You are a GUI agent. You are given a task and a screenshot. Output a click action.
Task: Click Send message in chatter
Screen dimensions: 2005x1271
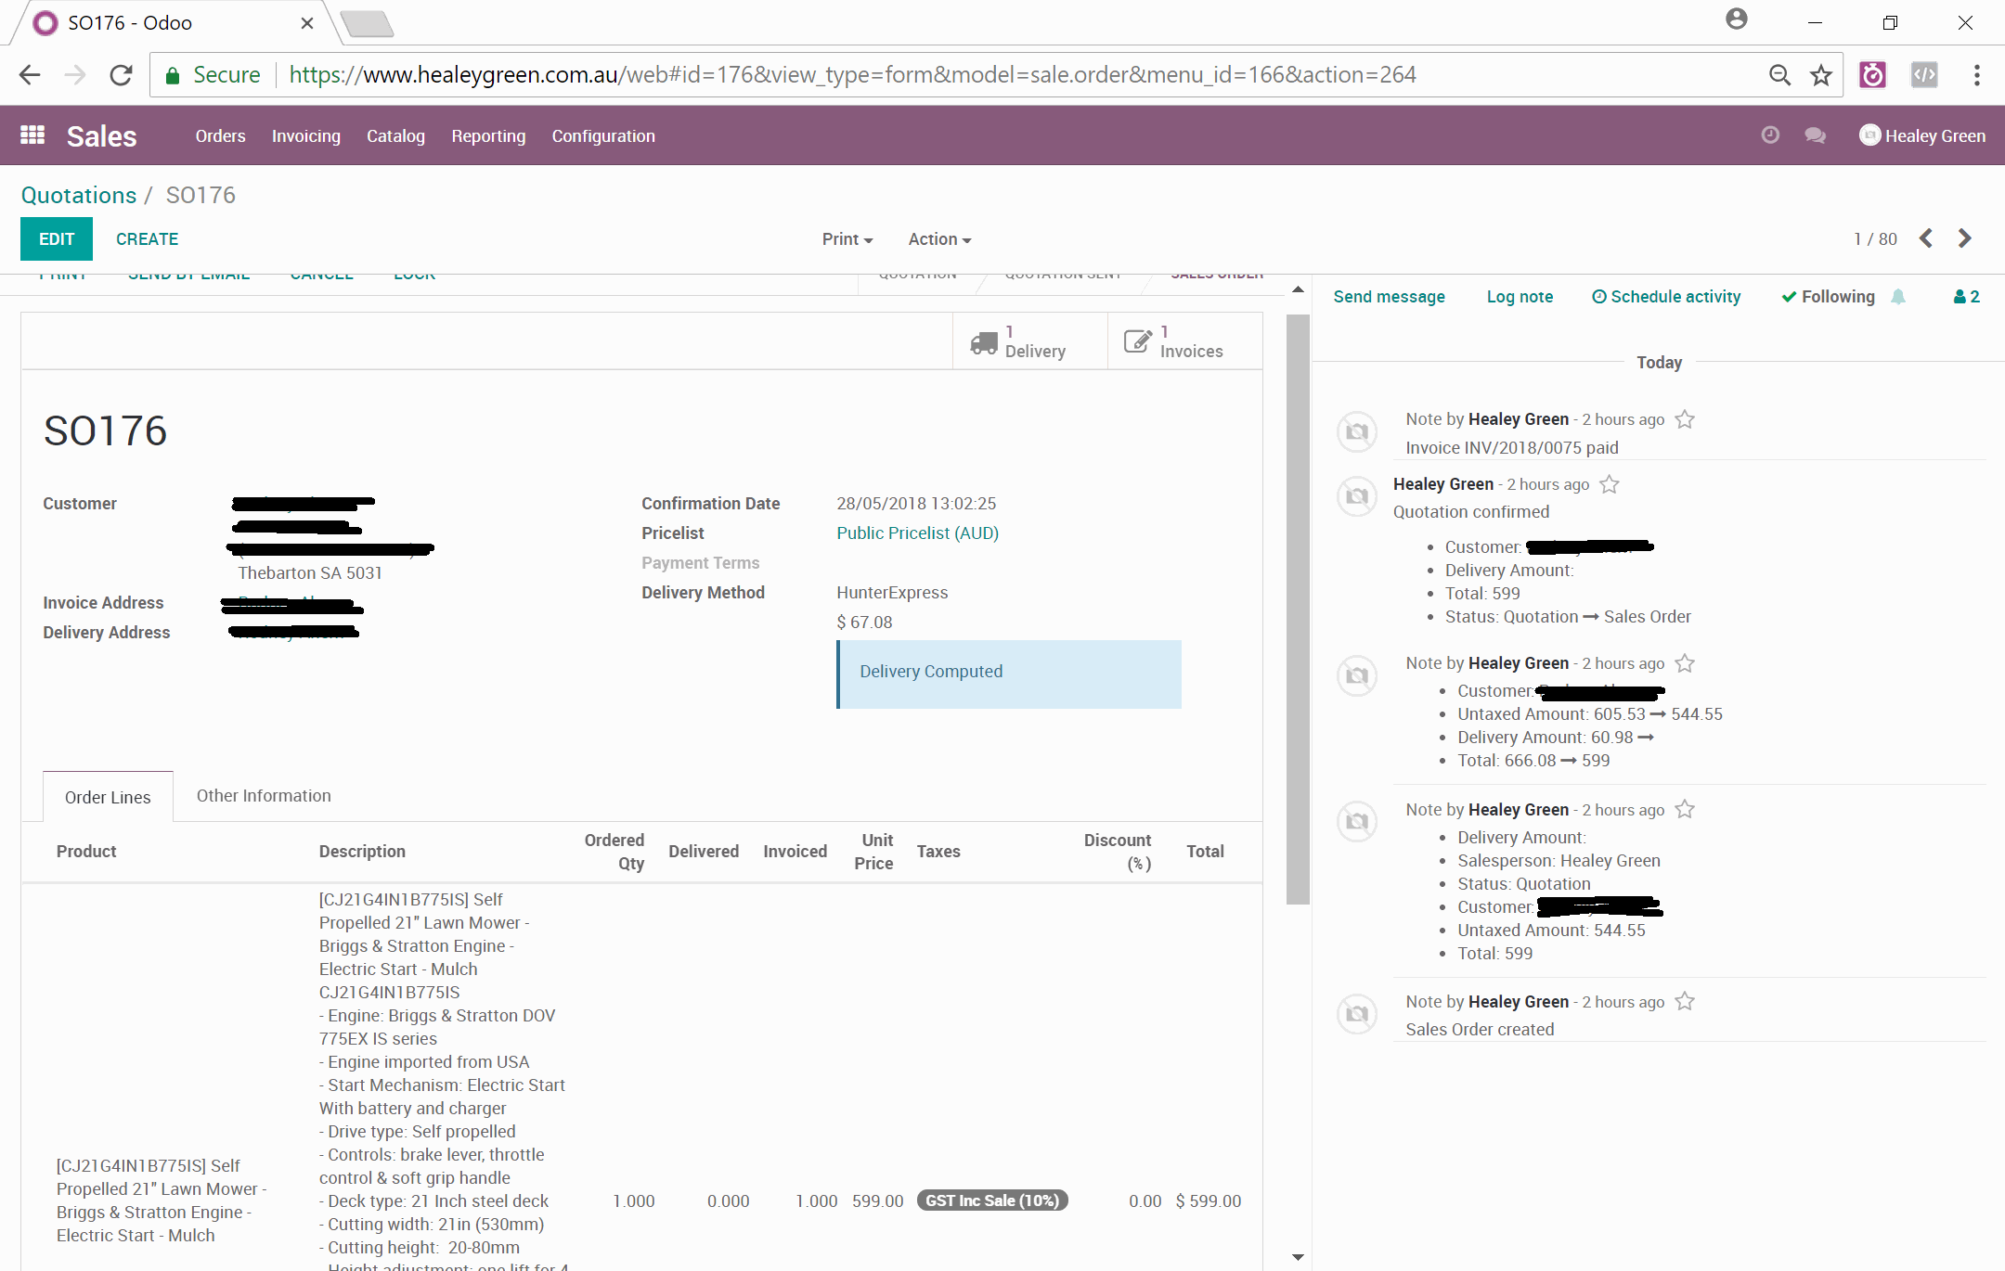click(x=1389, y=297)
